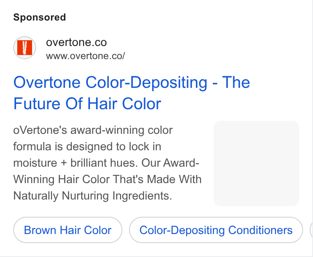Click the word "Overtone" in the headline

(47, 82)
